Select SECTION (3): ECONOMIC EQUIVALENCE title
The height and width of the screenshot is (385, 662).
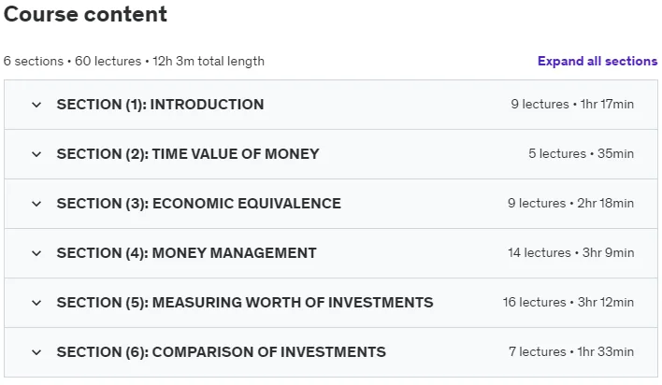(199, 204)
